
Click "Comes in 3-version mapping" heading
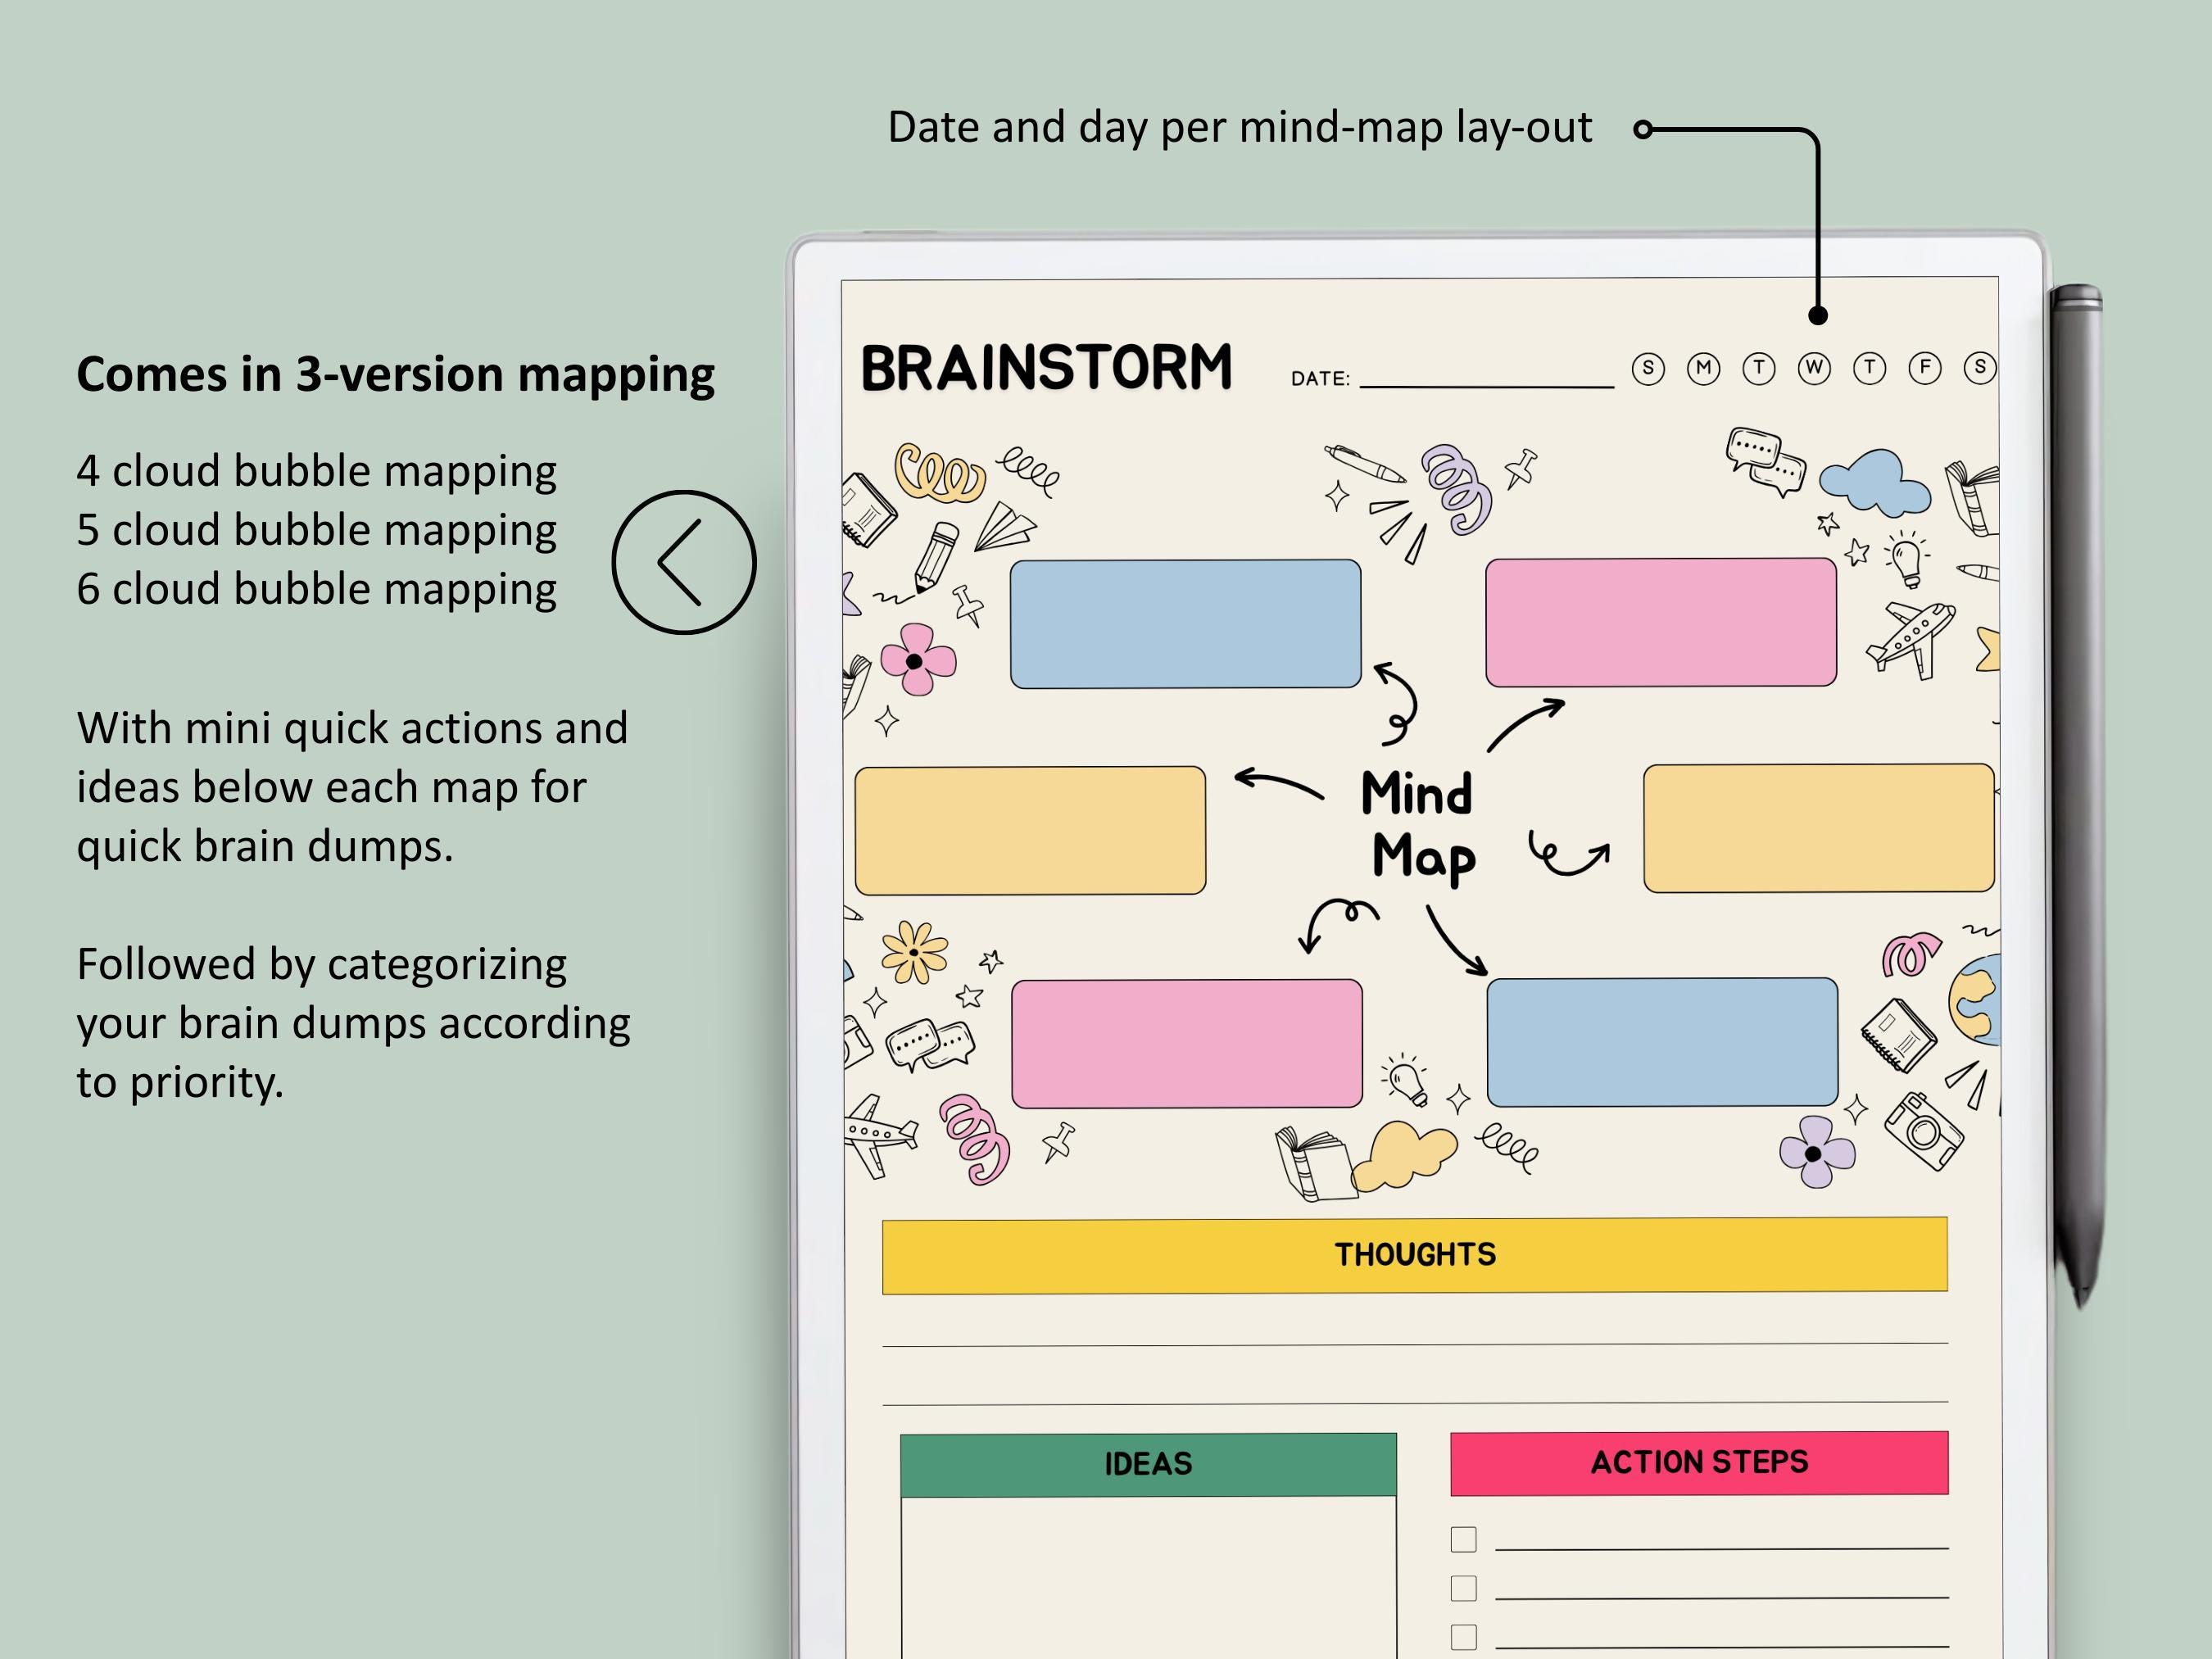395,375
